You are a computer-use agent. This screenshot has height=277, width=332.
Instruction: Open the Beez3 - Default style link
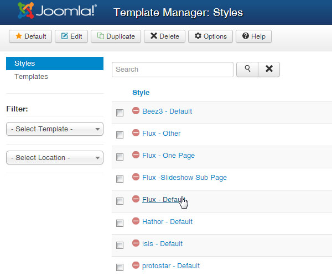pos(167,111)
